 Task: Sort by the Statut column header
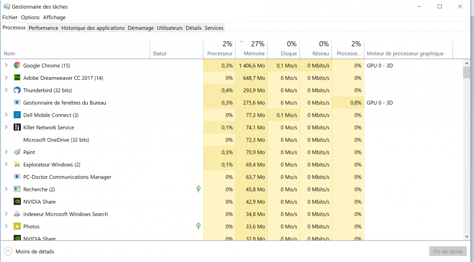coord(177,49)
